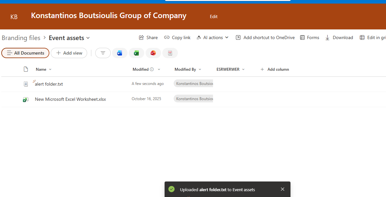Image resolution: width=386 pixels, height=197 pixels.
Task: Dismiss the upload notification
Action: click(x=282, y=189)
